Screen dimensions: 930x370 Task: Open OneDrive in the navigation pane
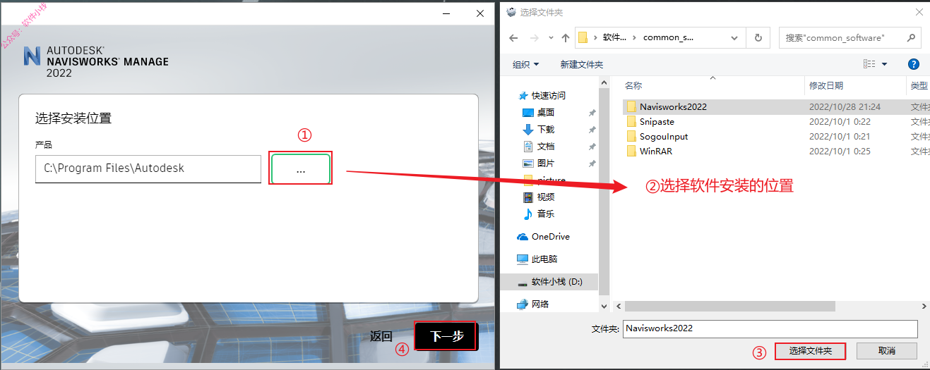(x=551, y=237)
